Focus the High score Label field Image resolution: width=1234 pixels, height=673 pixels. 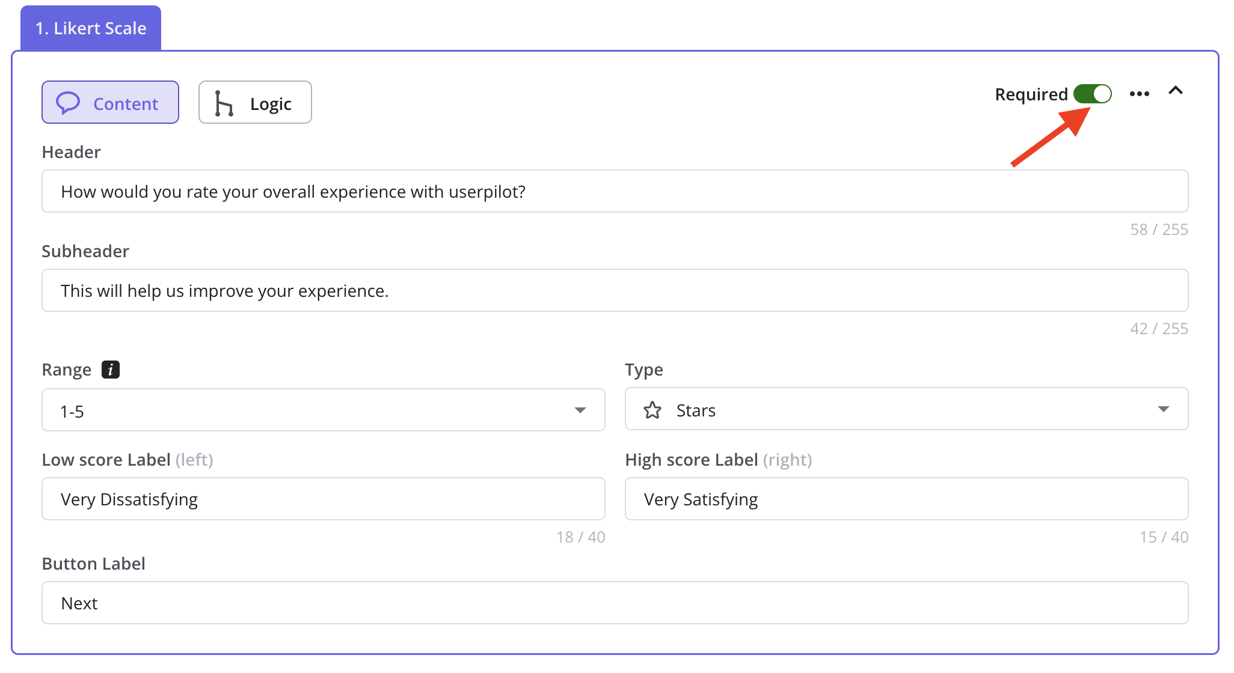(906, 499)
